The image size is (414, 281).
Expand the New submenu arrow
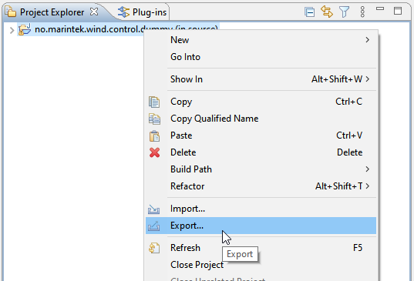pos(368,40)
